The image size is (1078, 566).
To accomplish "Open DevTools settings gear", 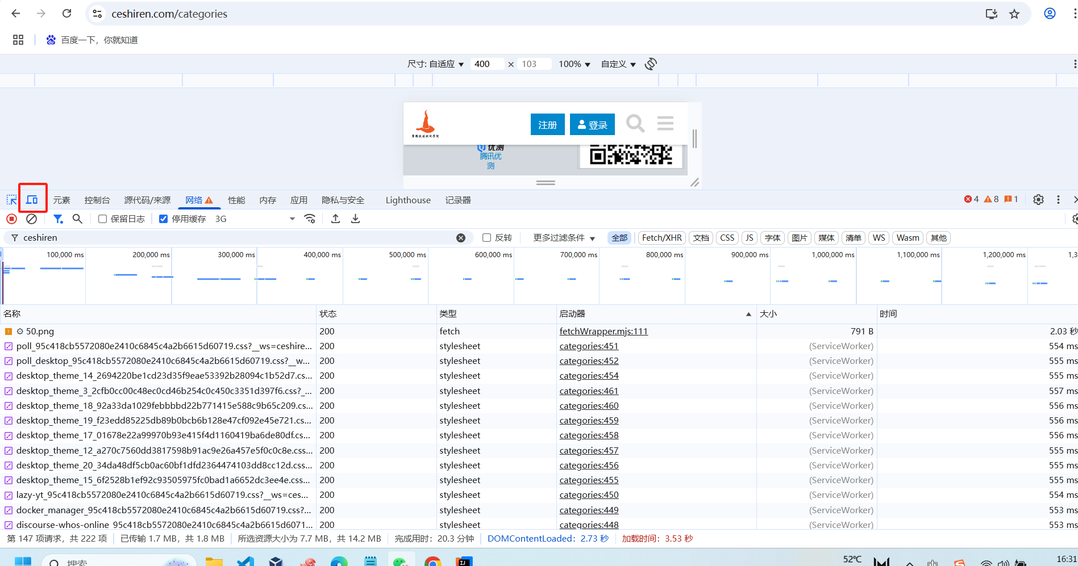I will 1038,200.
